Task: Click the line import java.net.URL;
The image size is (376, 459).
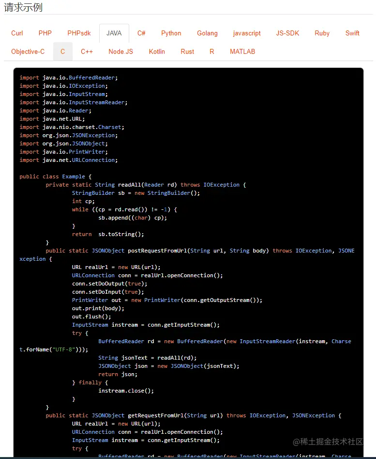Action: point(52,119)
